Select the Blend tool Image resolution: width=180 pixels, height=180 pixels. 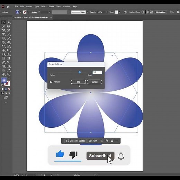(8, 62)
